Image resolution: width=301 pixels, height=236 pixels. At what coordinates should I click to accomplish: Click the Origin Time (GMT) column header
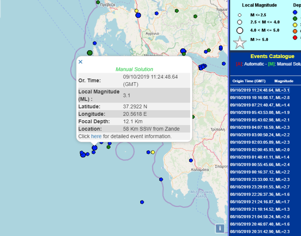pos(249,81)
